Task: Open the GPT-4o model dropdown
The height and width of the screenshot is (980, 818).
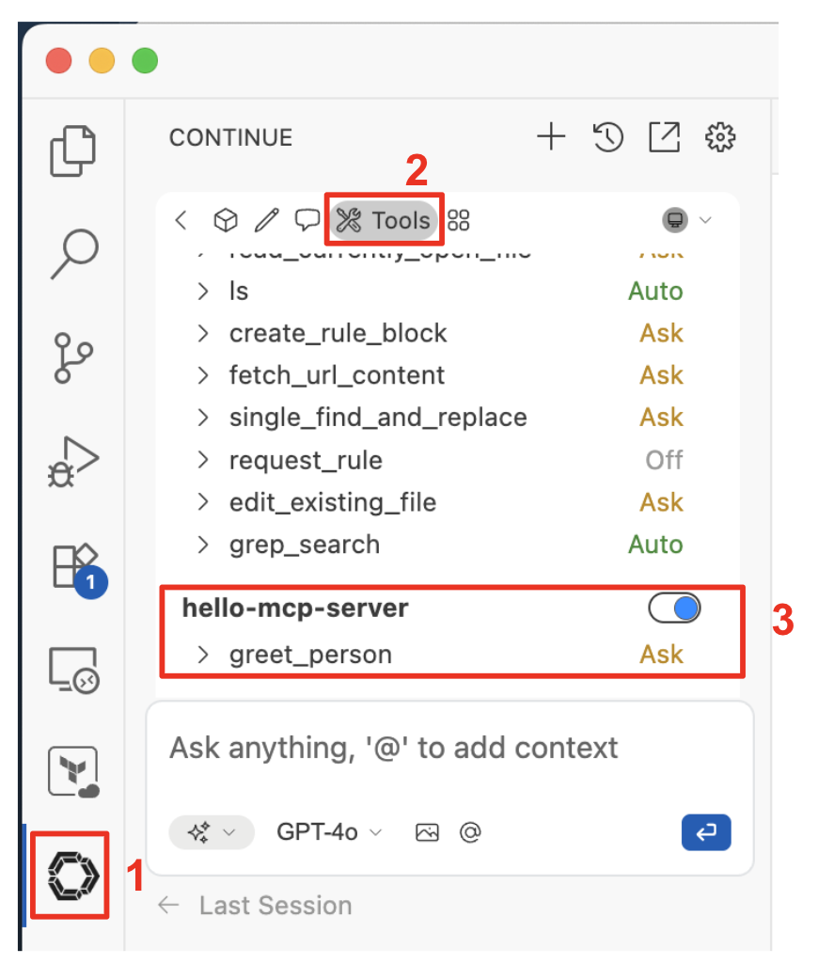Action: pyautogui.click(x=329, y=832)
